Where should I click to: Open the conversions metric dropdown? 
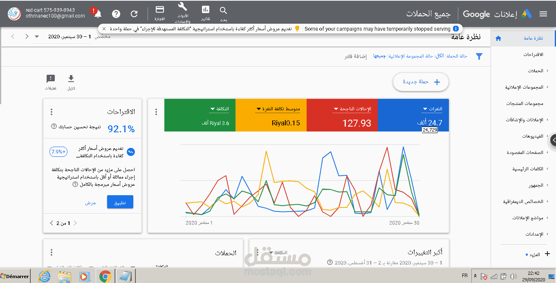(x=352, y=109)
